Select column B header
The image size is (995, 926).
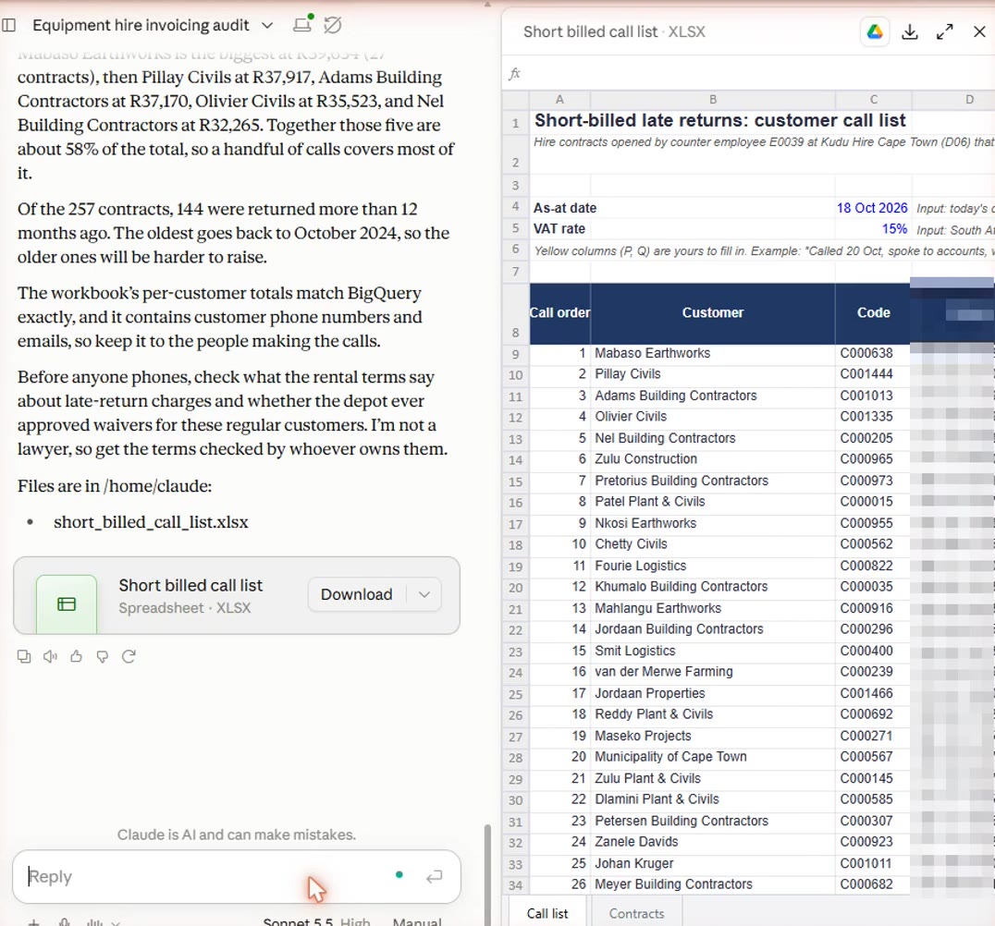click(x=713, y=100)
